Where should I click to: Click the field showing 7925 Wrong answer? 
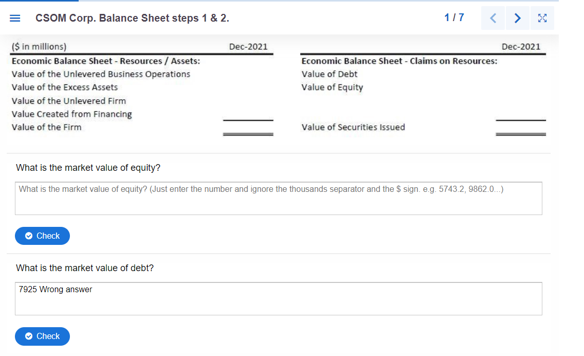click(279, 299)
